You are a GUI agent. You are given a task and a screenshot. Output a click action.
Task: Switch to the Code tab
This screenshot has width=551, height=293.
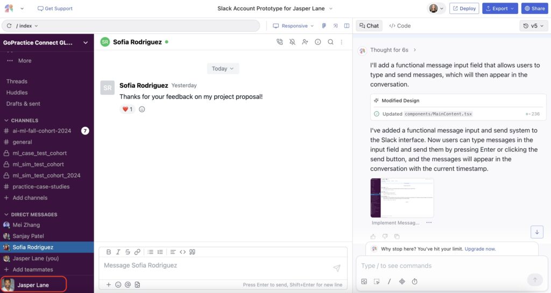tap(400, 26)
